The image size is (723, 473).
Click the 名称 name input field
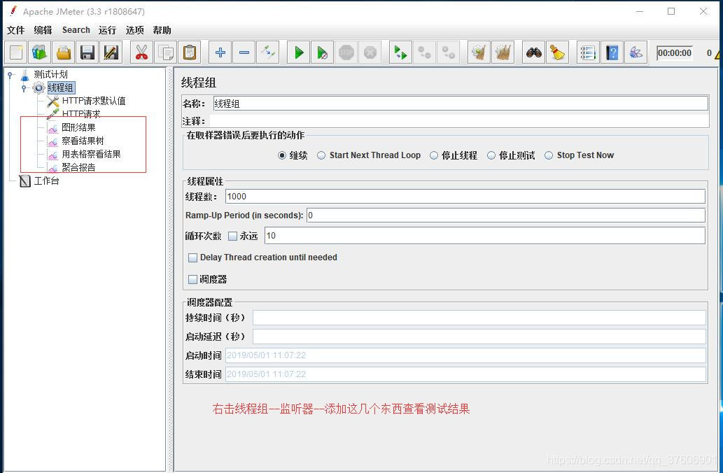[460, 104]
